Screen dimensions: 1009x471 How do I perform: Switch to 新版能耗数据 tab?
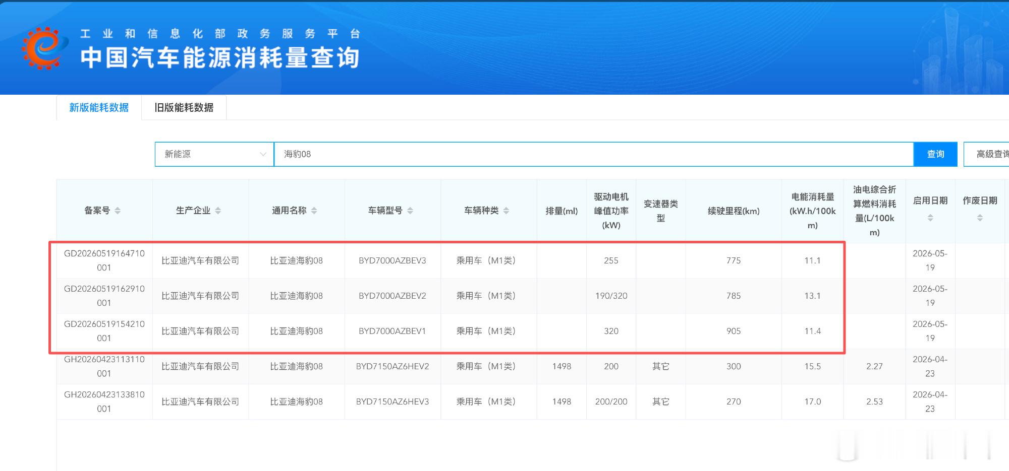[99, 107]
